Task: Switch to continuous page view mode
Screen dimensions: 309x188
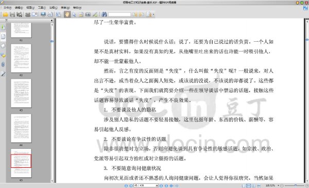Action: pos(249,185)
